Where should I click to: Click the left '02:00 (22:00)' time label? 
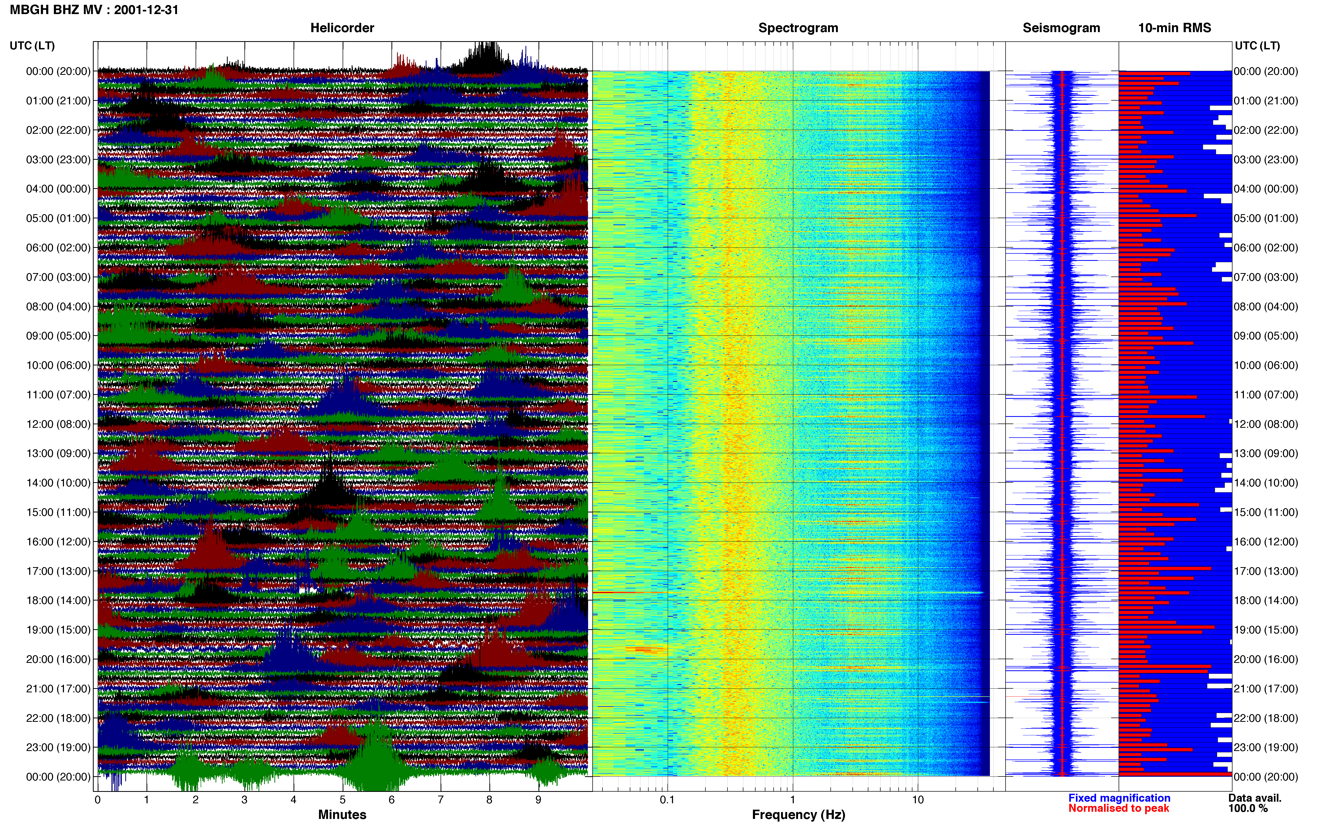pos(58,130)
